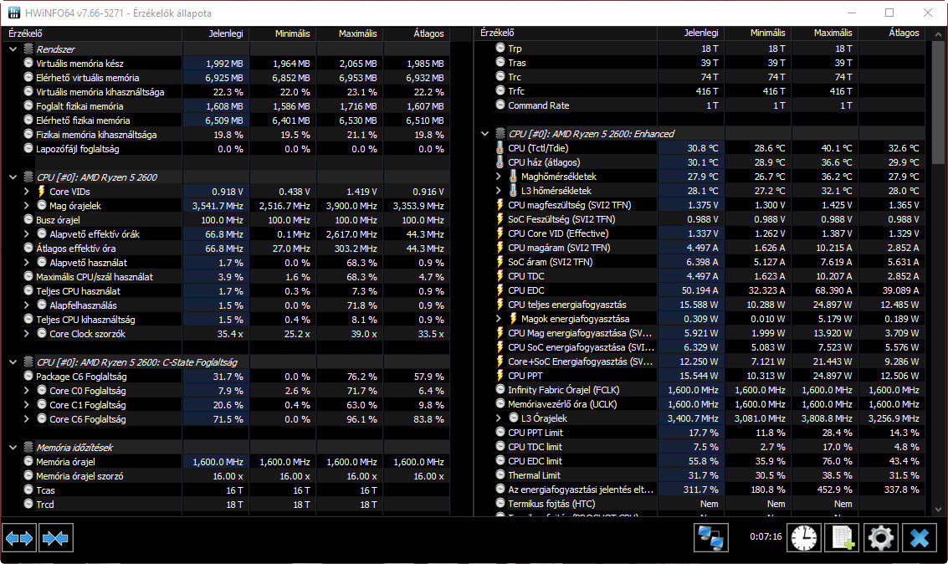Click the circle icon beside Command Rate

[500, 105]
